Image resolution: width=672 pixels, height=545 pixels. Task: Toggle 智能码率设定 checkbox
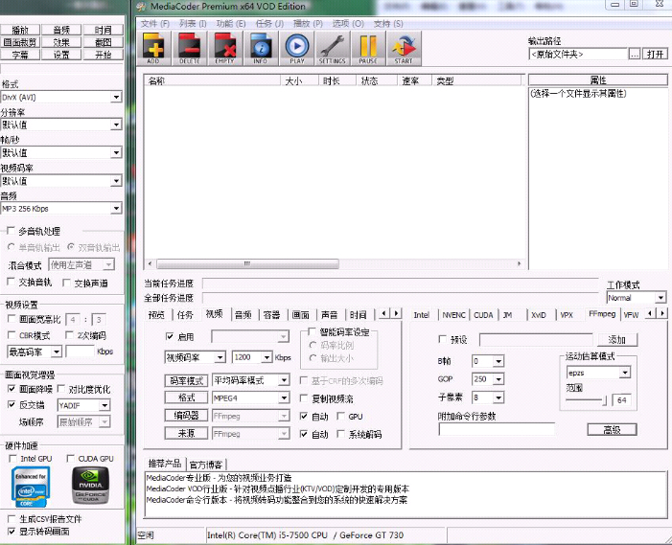[x=312, y=331]
